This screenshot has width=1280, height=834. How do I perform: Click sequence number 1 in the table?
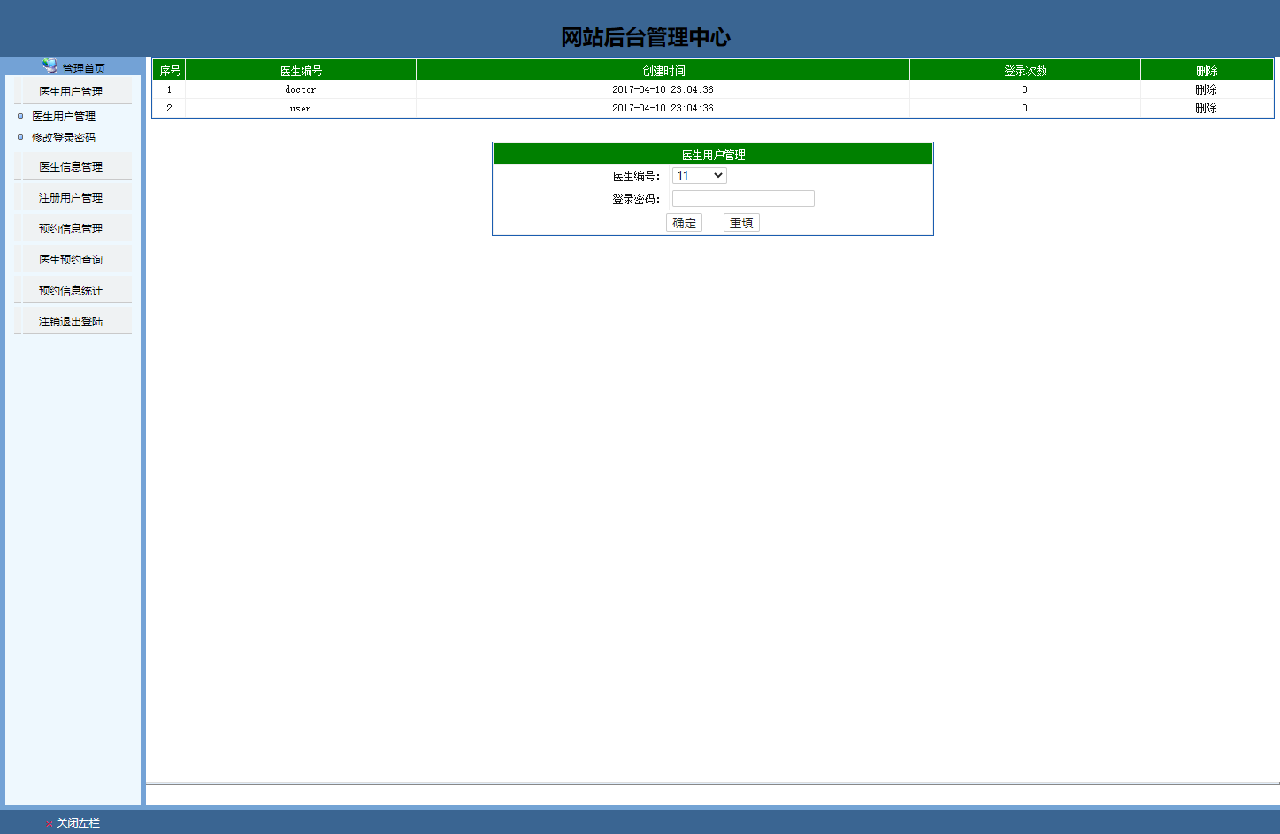[170, 89]
